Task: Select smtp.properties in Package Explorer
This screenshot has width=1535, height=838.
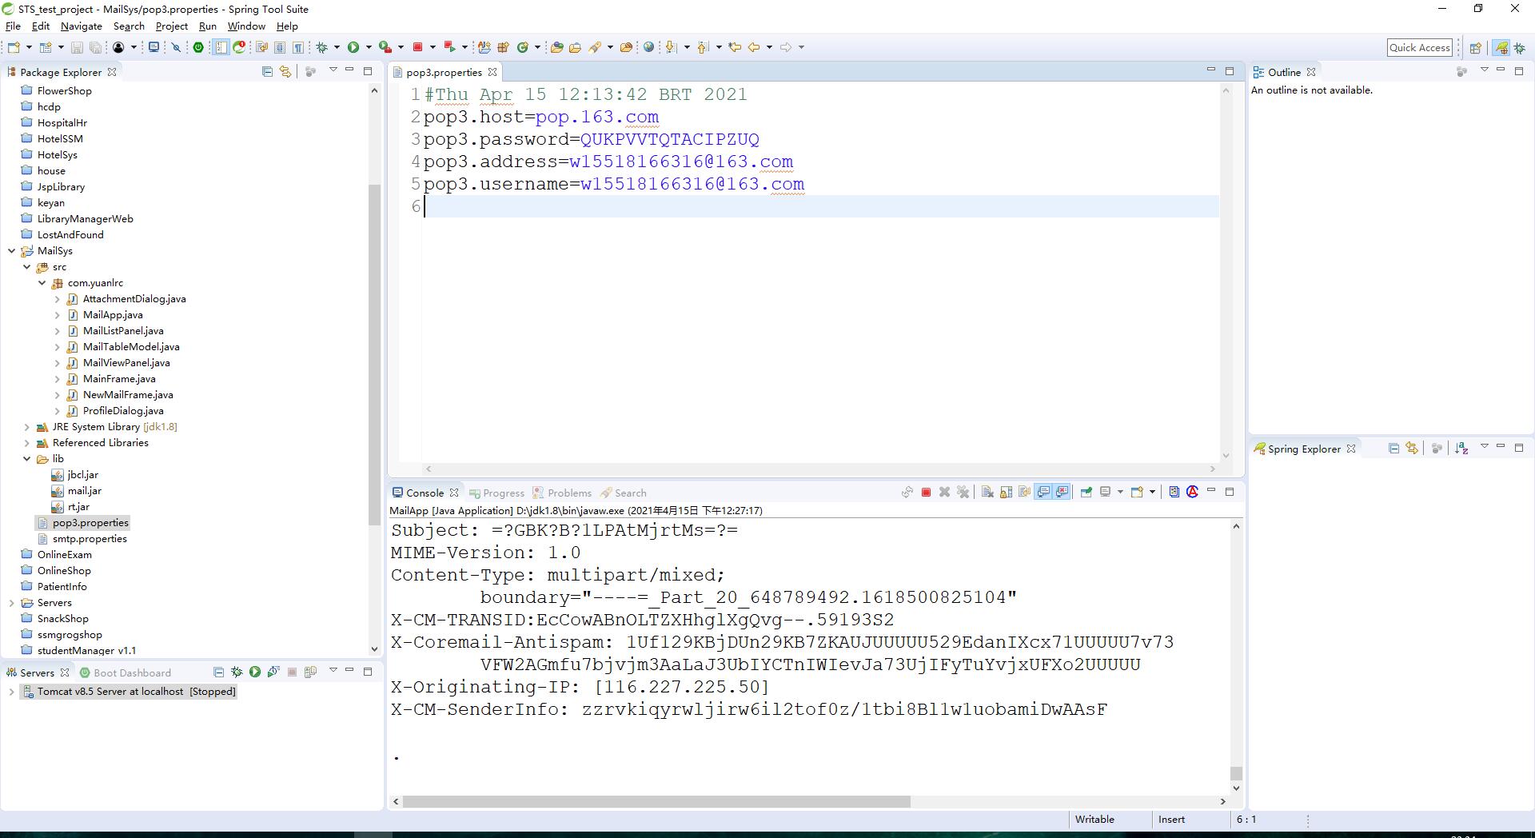Action: click(90, 539)
